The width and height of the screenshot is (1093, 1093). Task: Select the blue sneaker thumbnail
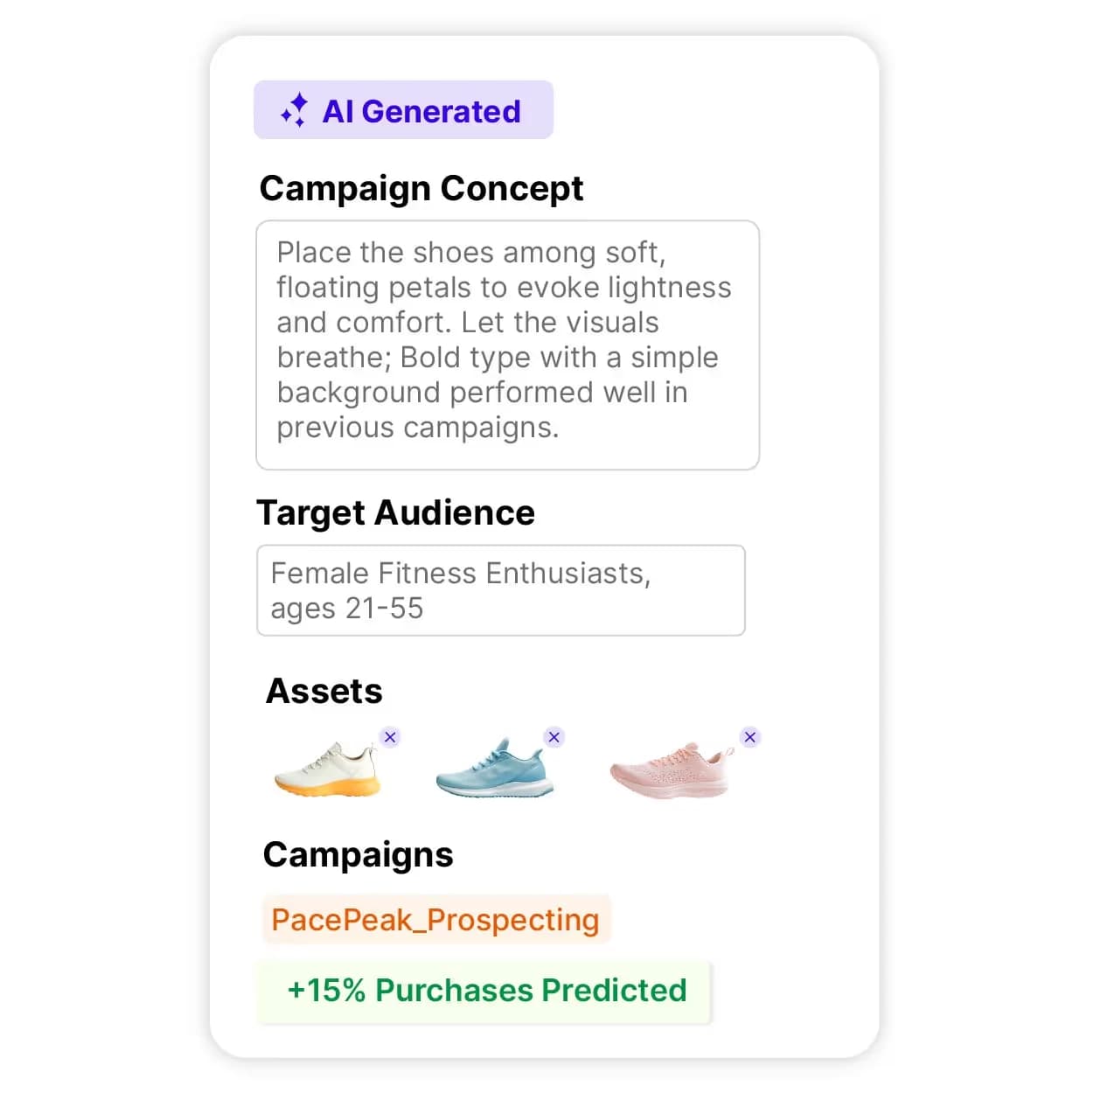pyautogui.click(x=495, y=769)
